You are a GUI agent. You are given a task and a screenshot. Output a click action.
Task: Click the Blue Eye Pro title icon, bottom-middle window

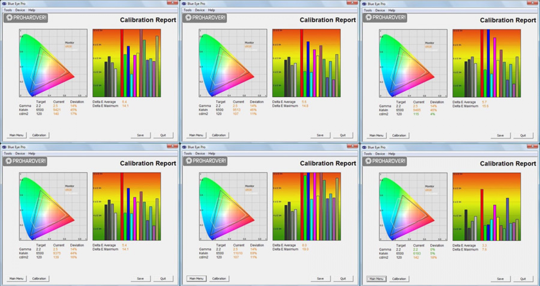point(184,147)
